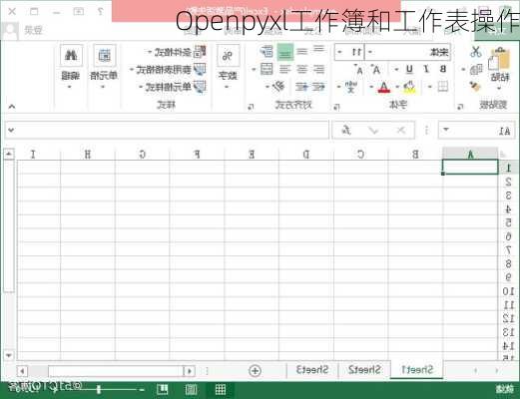The image size is (520, 399).
Task: Open the 对齐方式 alignment dialog launcher
Action: [251, 107]
